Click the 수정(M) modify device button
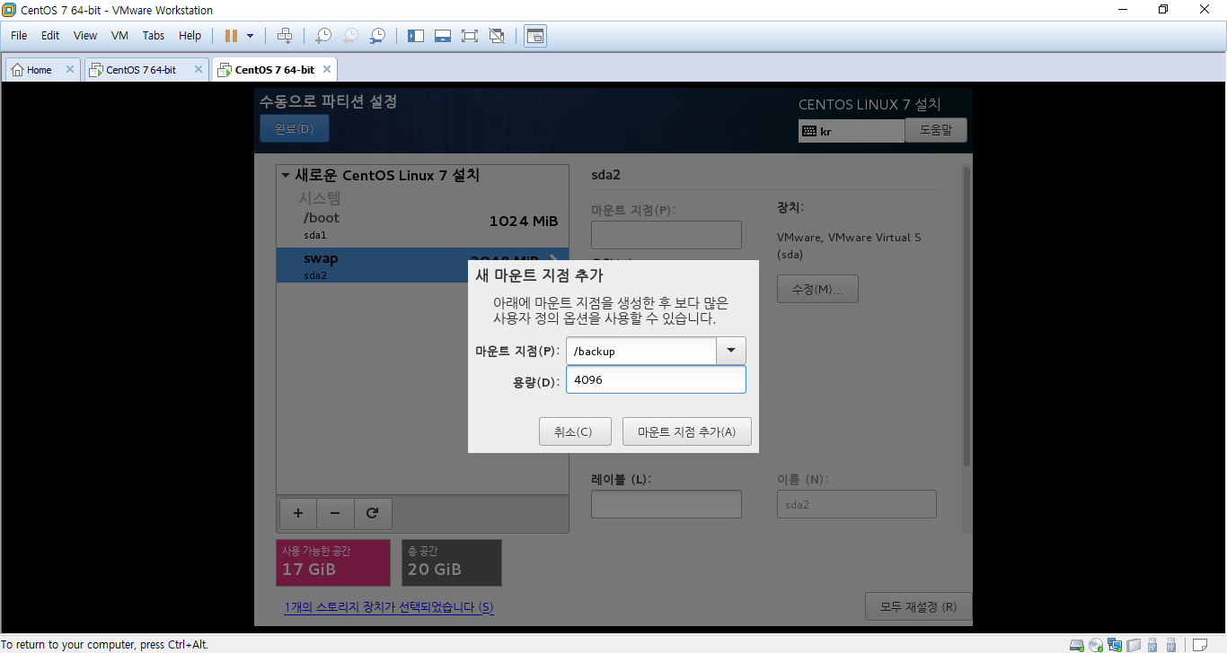The width and height of the screenshot is (1227, 653). click(x=817, y=289)
